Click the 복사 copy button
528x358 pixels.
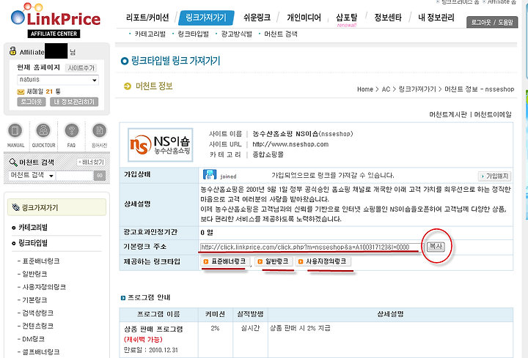pyautogui.click(x=436, y=247)
